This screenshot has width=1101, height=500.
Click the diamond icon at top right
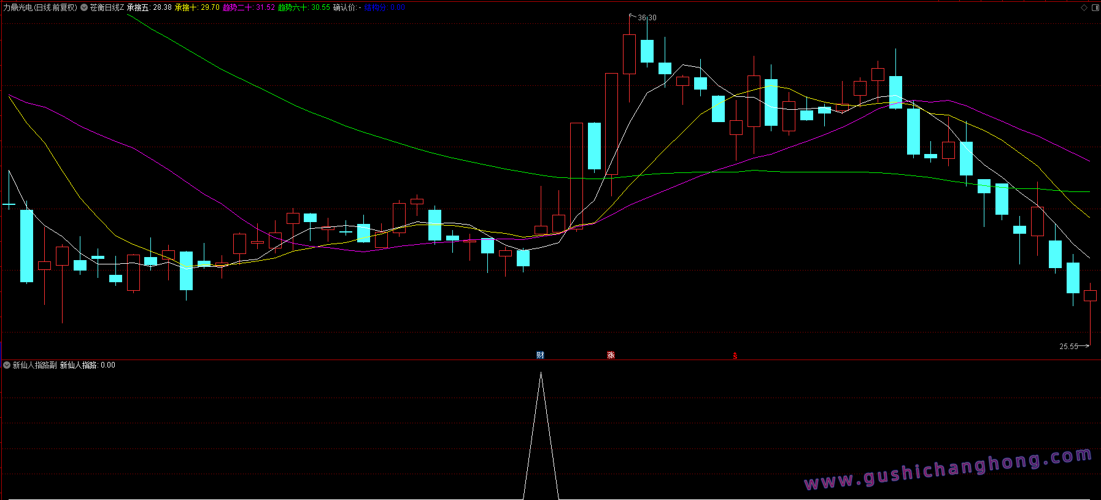pos(1084,8)
